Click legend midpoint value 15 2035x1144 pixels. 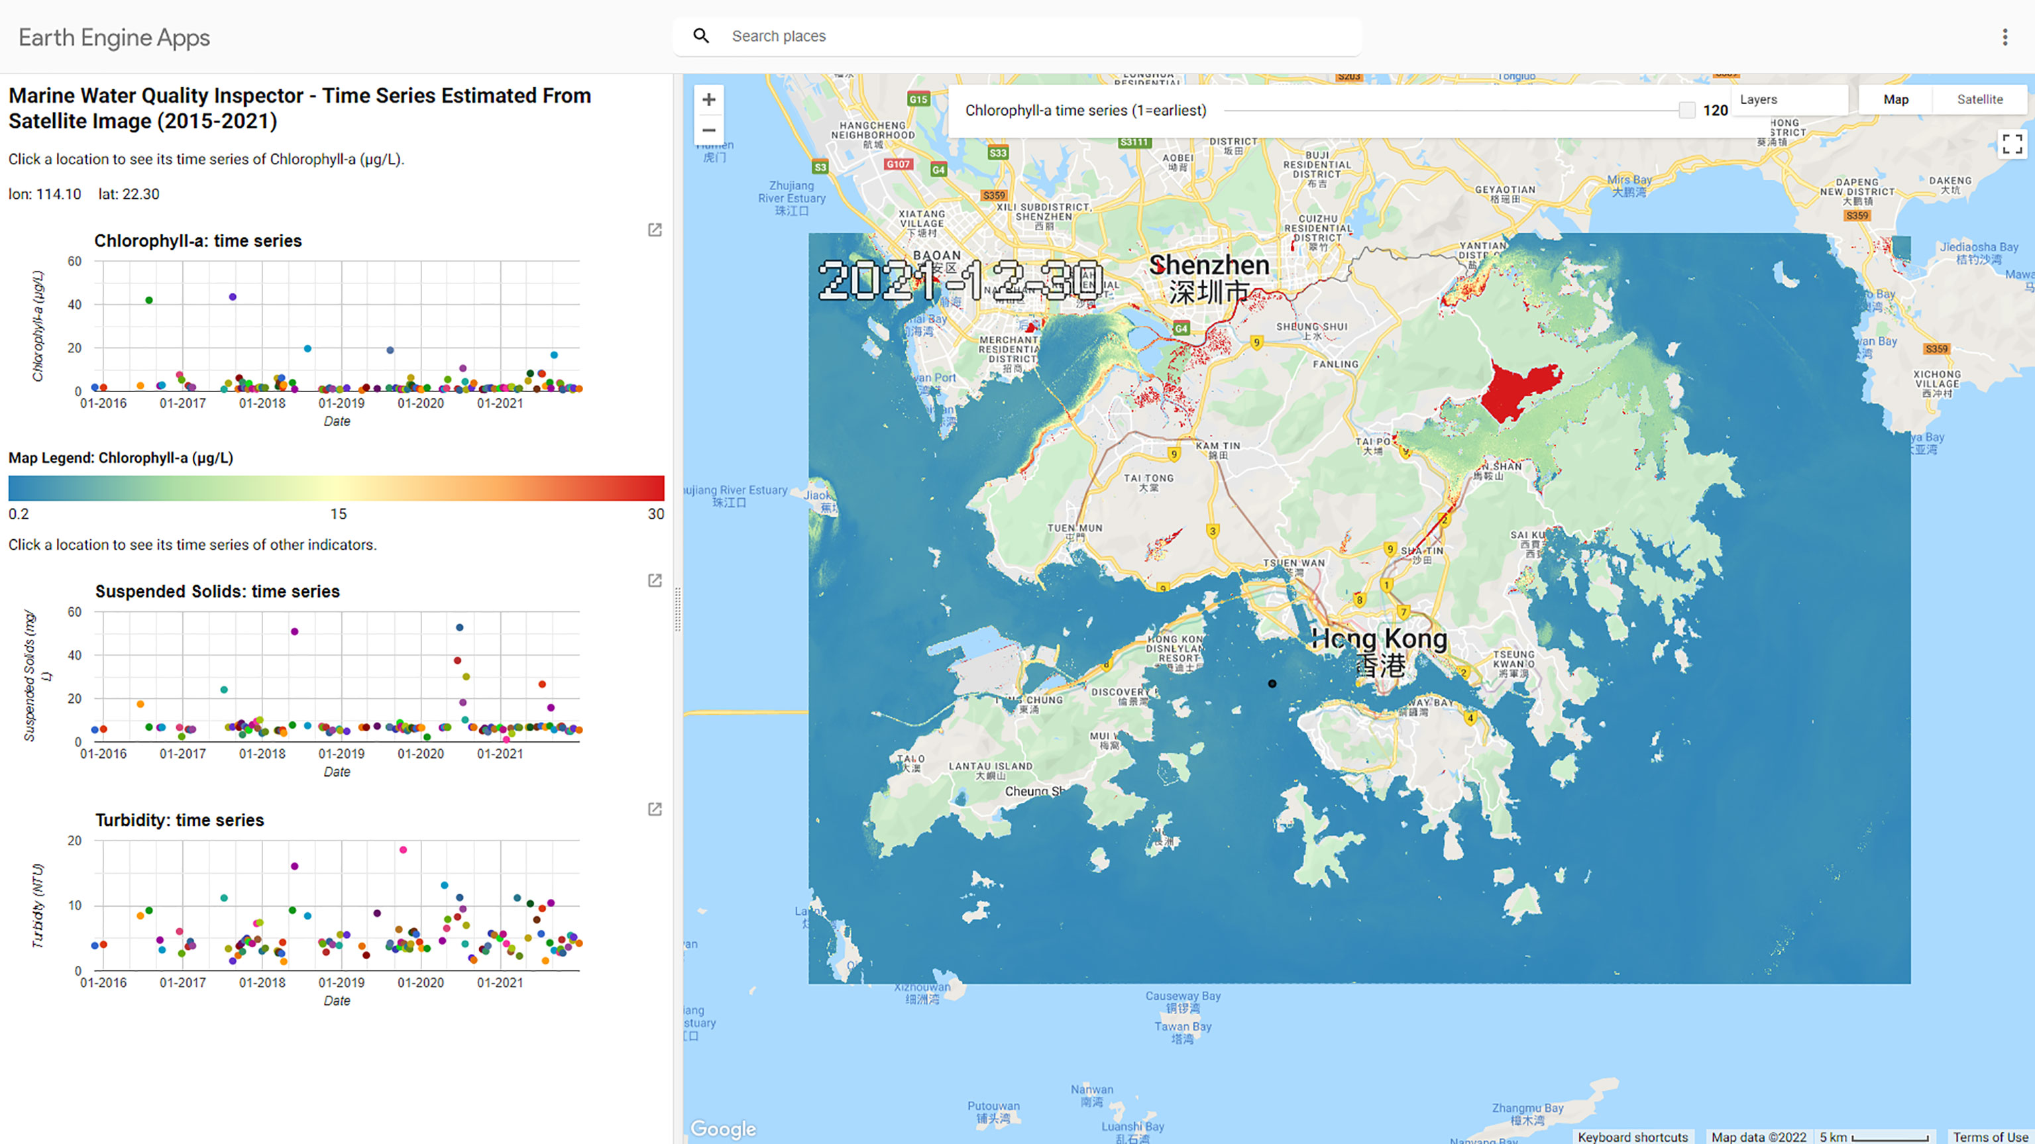click(338, 514)
